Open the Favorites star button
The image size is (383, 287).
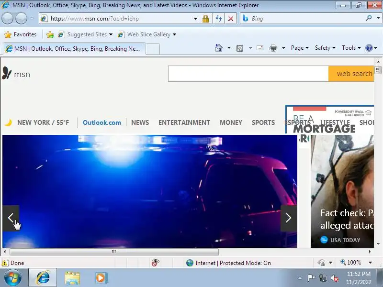[20, 34]
